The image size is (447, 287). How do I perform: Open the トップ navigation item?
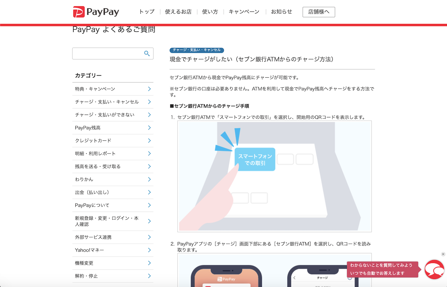pos(147,12)
